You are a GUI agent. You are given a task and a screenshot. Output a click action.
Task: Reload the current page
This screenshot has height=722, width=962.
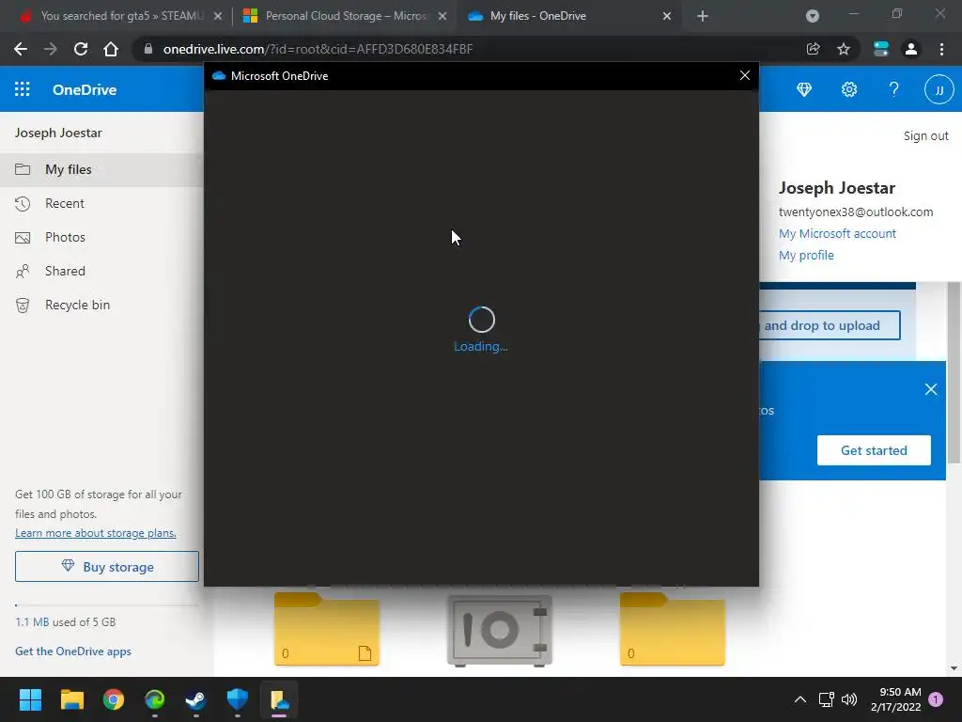pos(81,49)
